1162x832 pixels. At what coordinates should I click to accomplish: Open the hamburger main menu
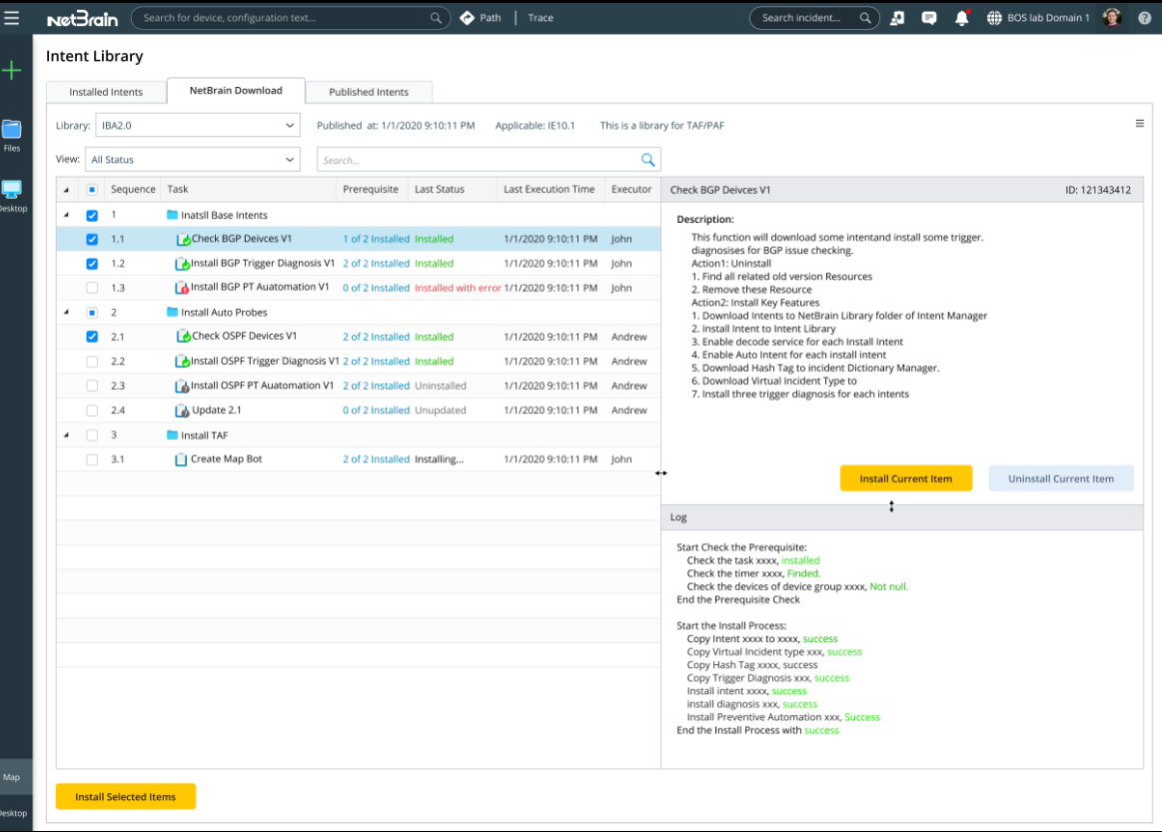pyautogui.click(x=11, y=17)
